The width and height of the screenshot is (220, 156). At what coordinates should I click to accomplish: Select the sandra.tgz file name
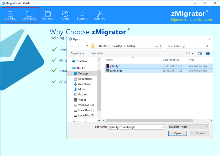[x=116, y=71]
